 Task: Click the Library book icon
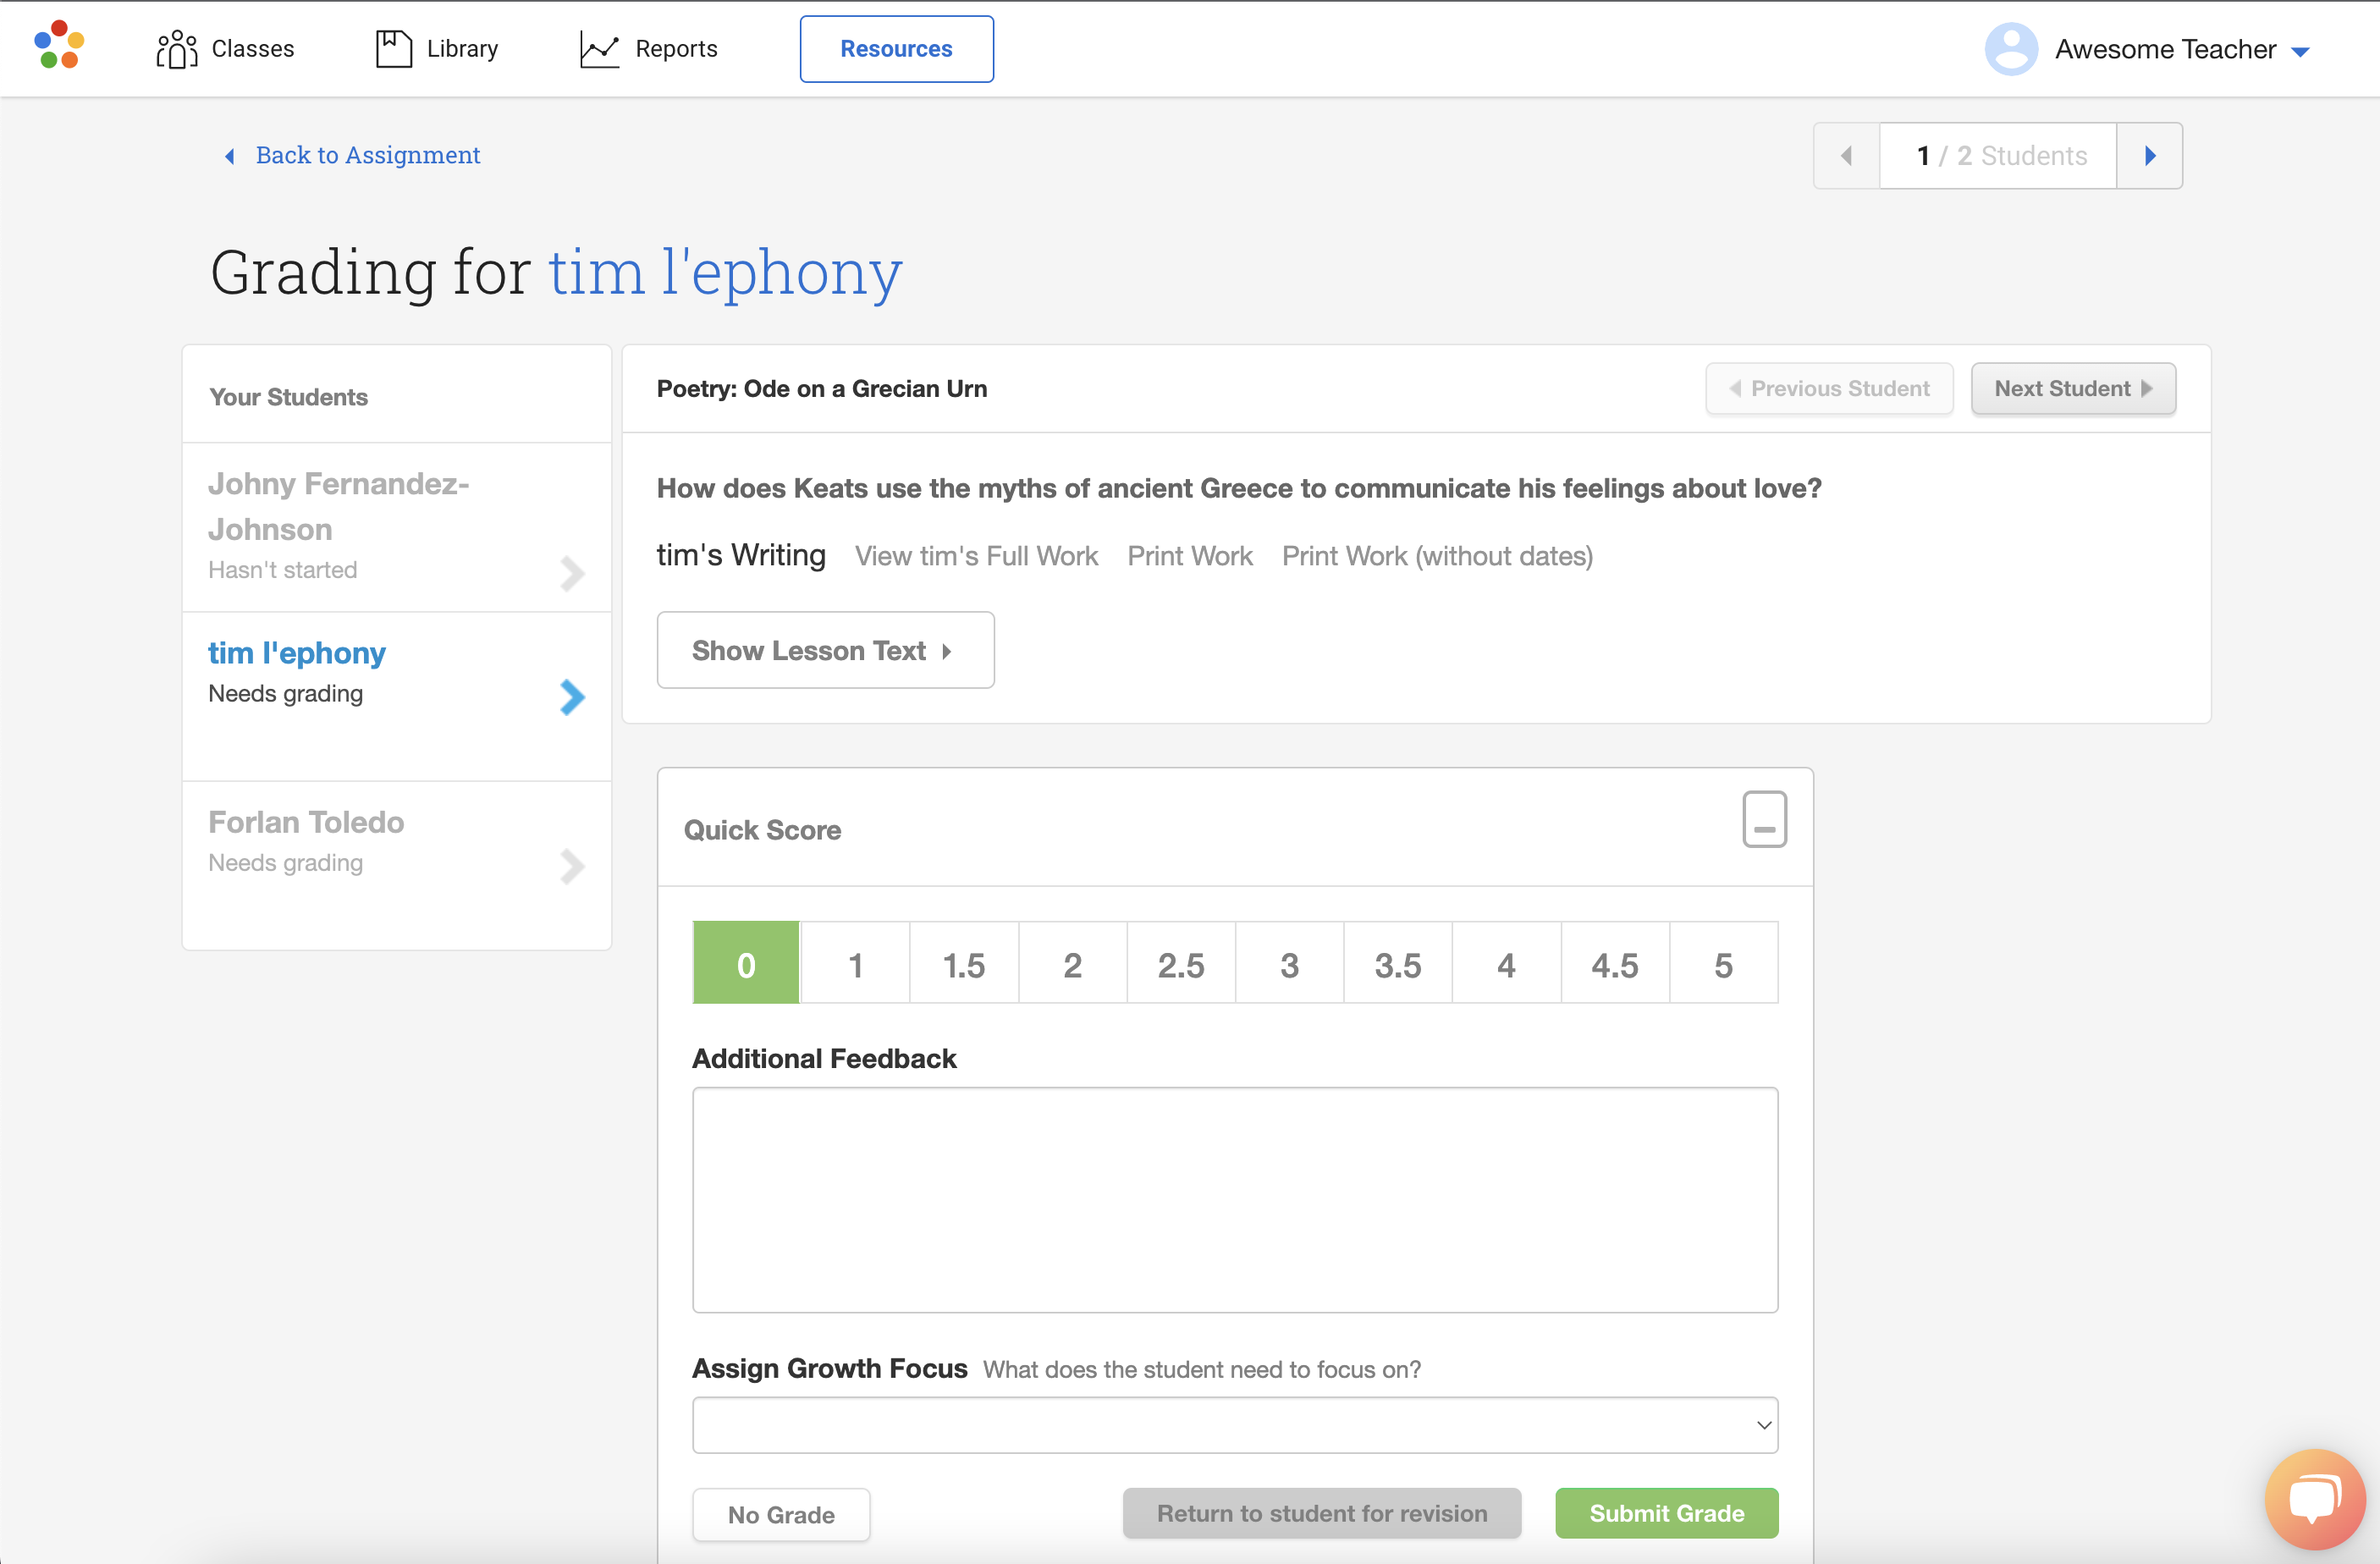(393, 48)
